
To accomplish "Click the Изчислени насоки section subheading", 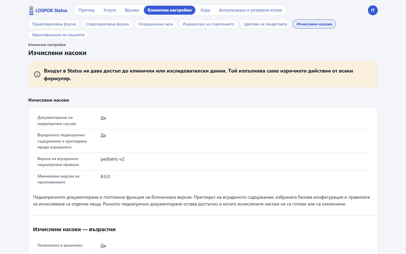I will pyautogui.click(x=48, y=100).
